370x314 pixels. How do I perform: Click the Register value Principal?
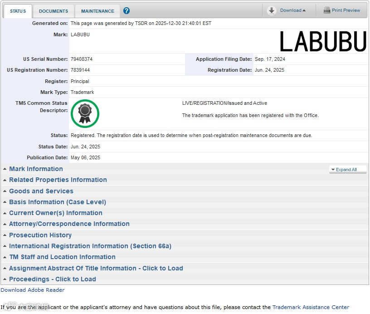(80, 81)
